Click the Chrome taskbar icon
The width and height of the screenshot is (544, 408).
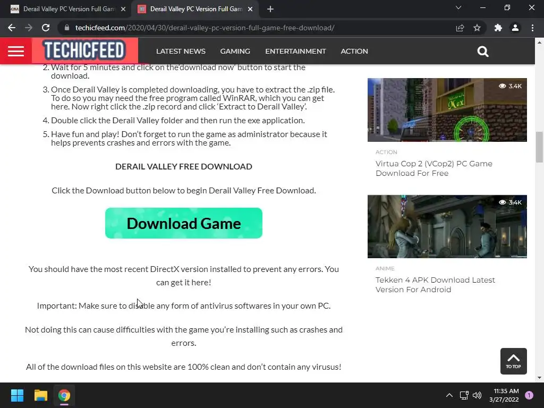point(64,395)
